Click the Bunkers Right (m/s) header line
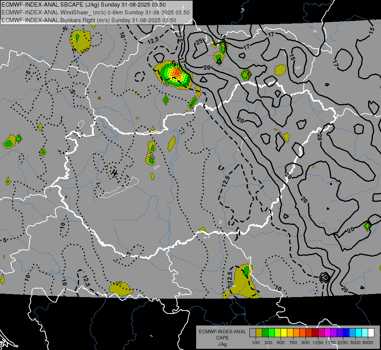Screen dimensions: 381x350 (x=89, y=20)
